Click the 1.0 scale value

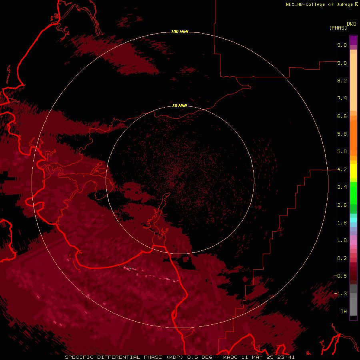point(342,240)
